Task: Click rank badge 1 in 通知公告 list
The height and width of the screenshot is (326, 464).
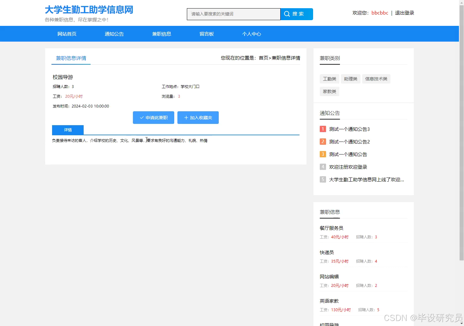Action: point(323,129)
